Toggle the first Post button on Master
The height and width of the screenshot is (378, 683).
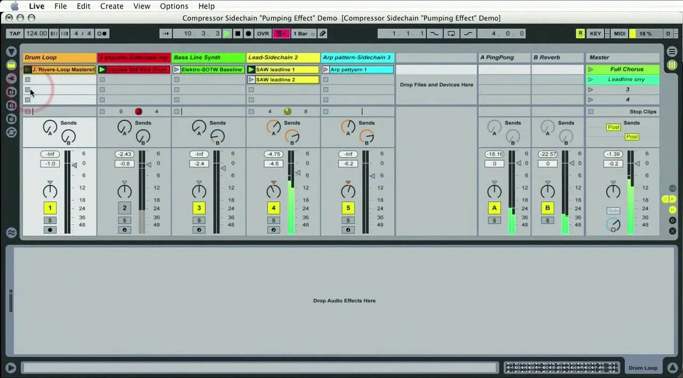[613, 127]
